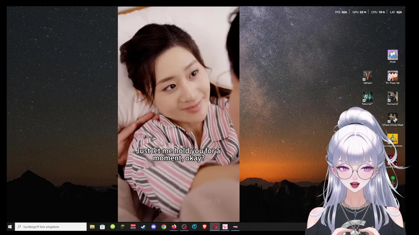Open OBS Studio from the taskbar

point(184,227)
